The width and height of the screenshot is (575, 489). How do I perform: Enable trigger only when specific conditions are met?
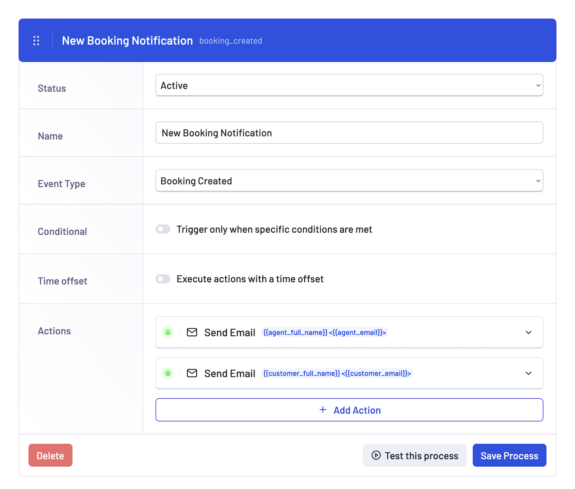163,229
